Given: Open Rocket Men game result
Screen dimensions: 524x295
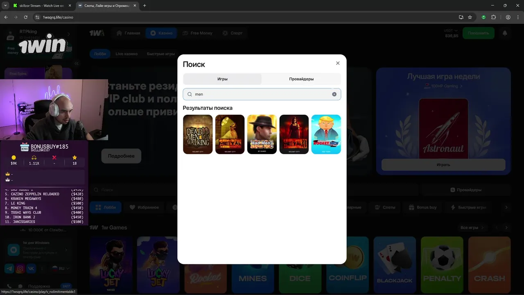Looking at the screenshot, I should point(326,134).
